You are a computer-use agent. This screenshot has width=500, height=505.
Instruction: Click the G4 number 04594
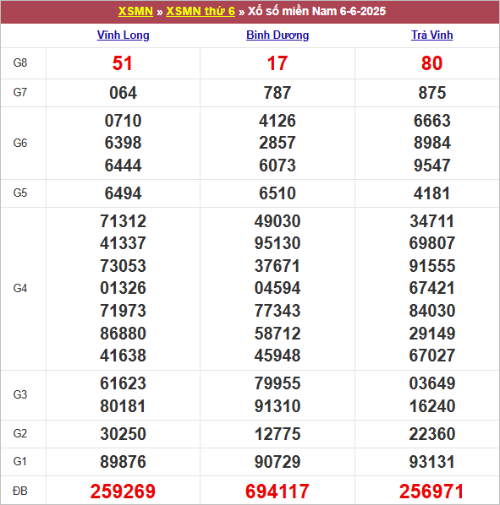[x=277, y=288]
